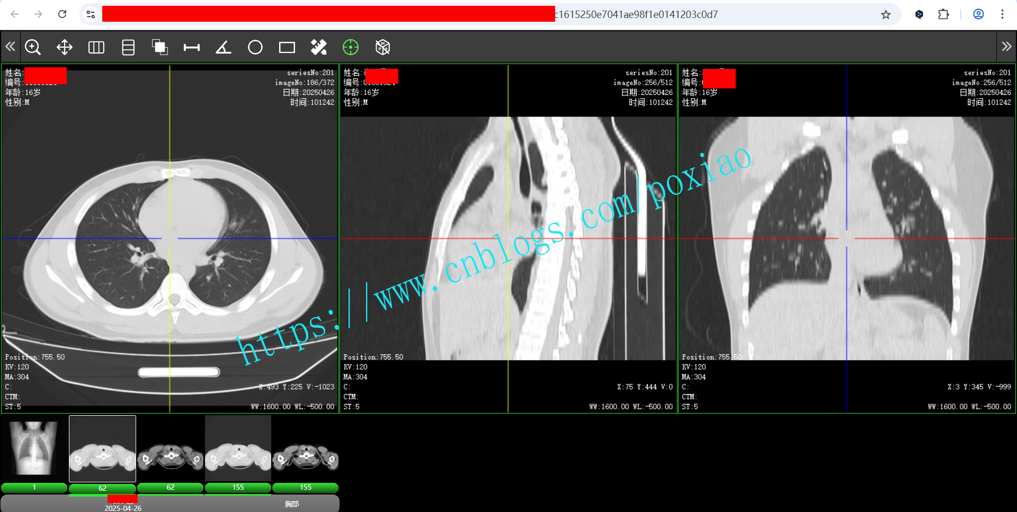Click the green series button labeled 1
Screen dimensions: 1017x512
point(34,488)
